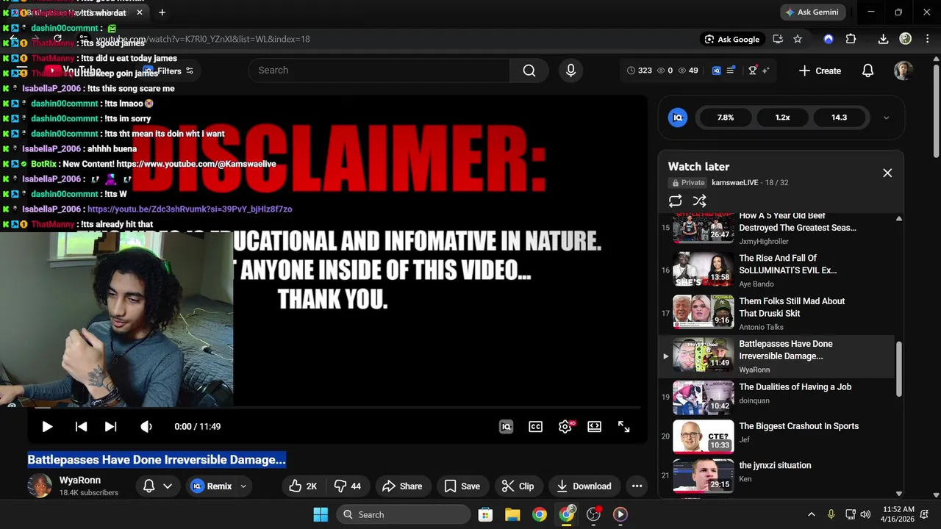This screenshot has height=529, width=941.
Task: Open vidIQ list icon with blue dot
Action: [731, 71]
